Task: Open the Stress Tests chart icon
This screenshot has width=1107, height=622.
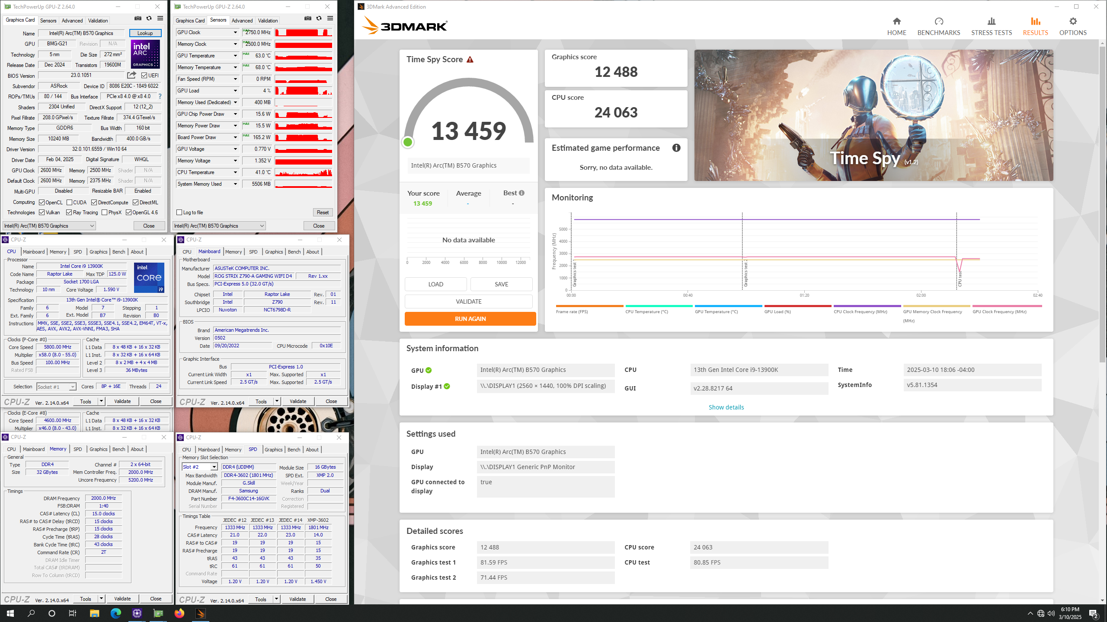Action: [x=992, y=21]
